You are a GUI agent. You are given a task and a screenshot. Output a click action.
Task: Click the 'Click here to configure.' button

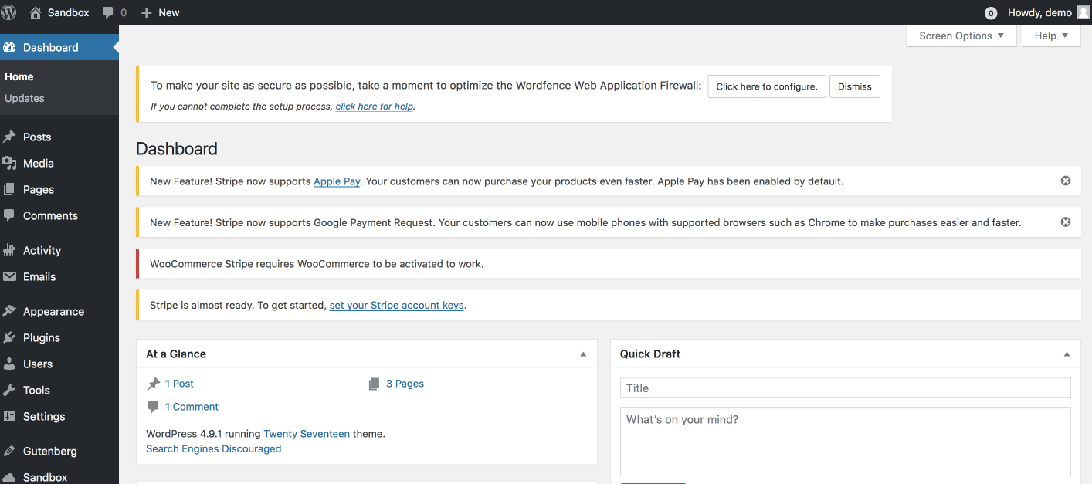[x=767, y=86]
